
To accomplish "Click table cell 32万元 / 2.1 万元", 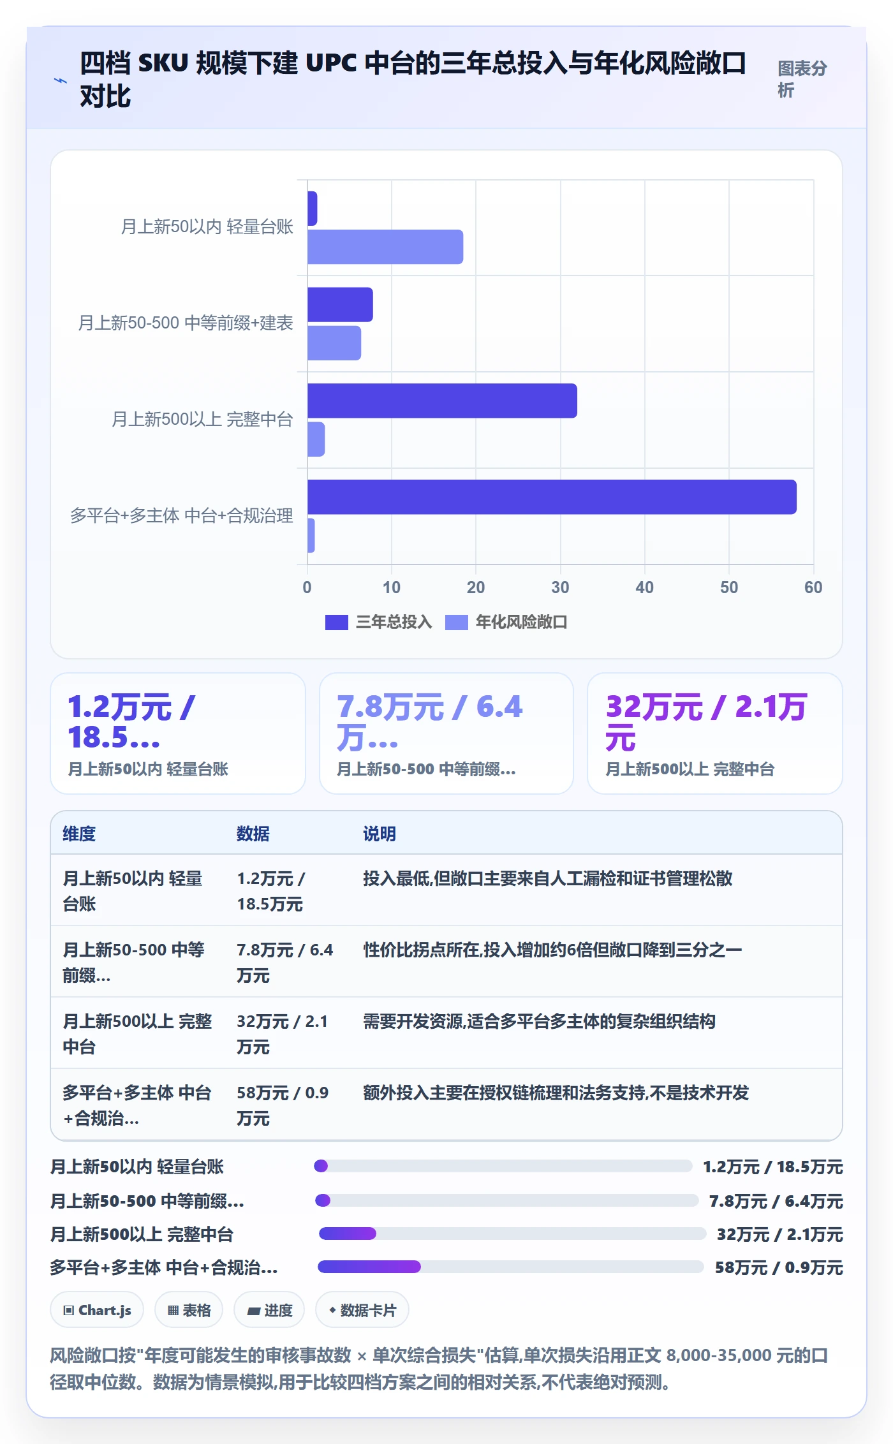I will pos(282,1034).
